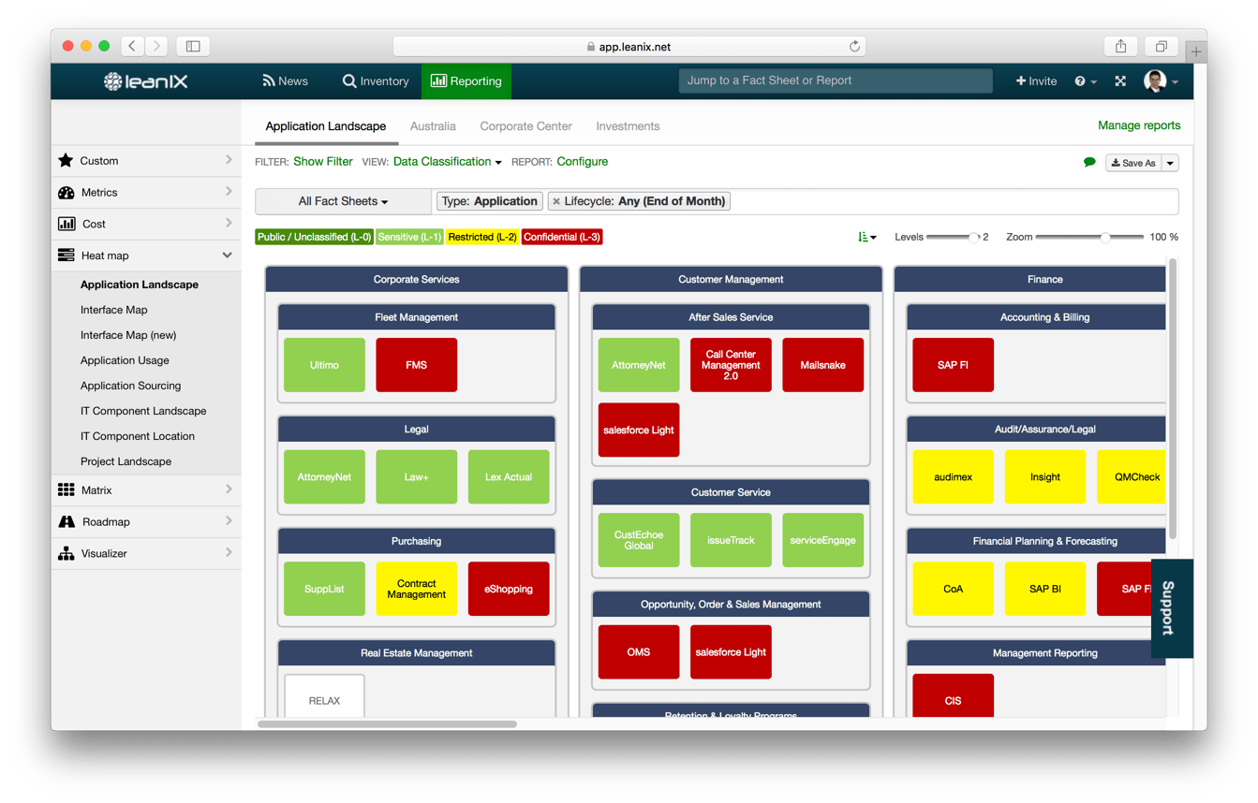This screenshot has height=803, width=1258.
Task: Click the leanIX logo
Action: pyautogui.click(x=145, y=81)
